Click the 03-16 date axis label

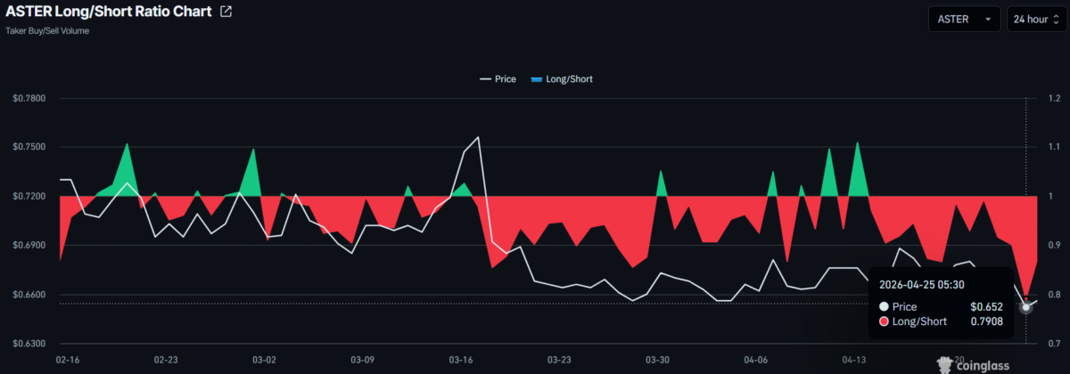point(461,361)
